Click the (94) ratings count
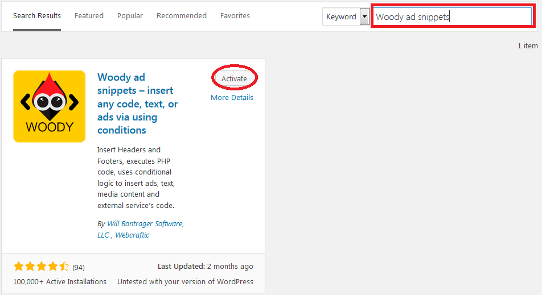 (79, 267)
